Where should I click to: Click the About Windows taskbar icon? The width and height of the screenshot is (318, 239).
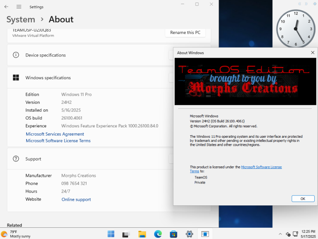coord(205,234)
